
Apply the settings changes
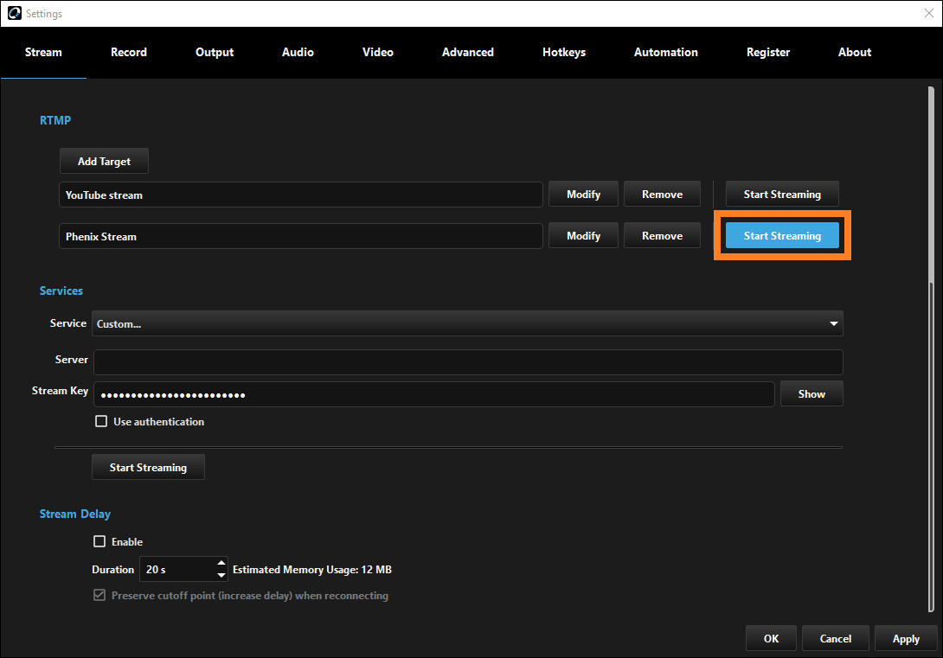(906, 637)
